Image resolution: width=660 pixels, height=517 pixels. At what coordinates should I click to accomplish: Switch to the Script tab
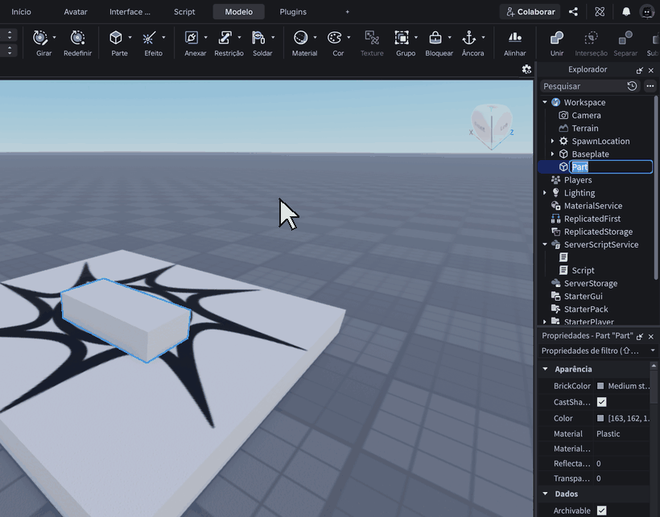point(184,12)
